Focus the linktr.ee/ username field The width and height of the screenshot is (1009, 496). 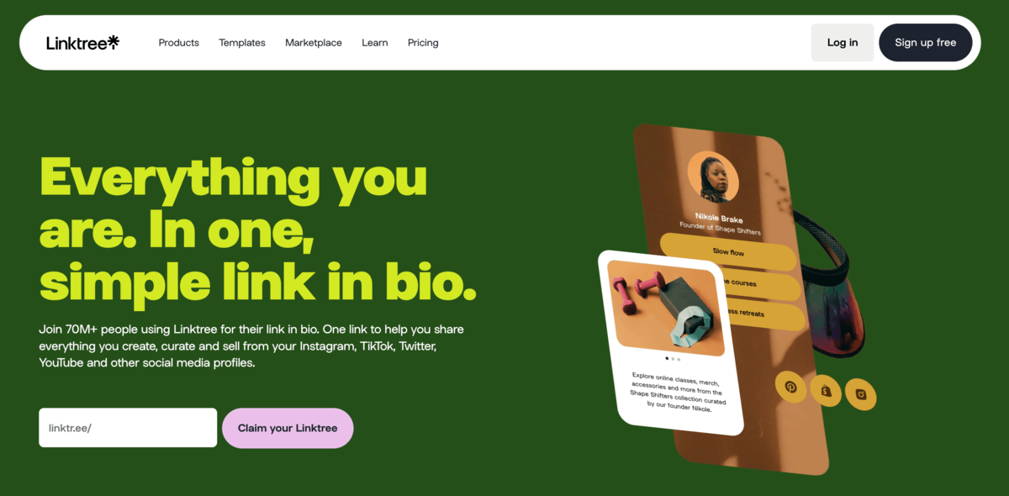click(128, 428)
